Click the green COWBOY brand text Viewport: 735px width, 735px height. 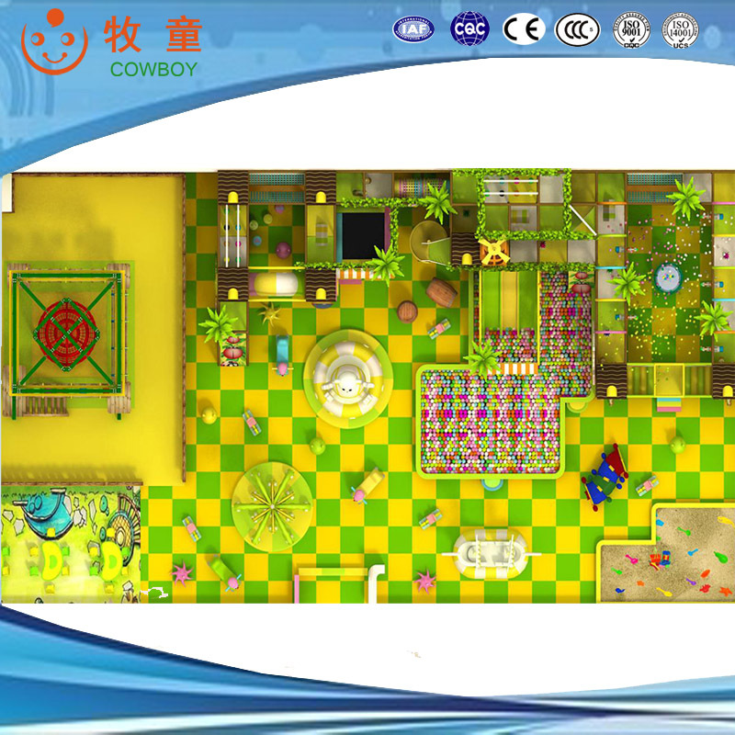(153, 70)
